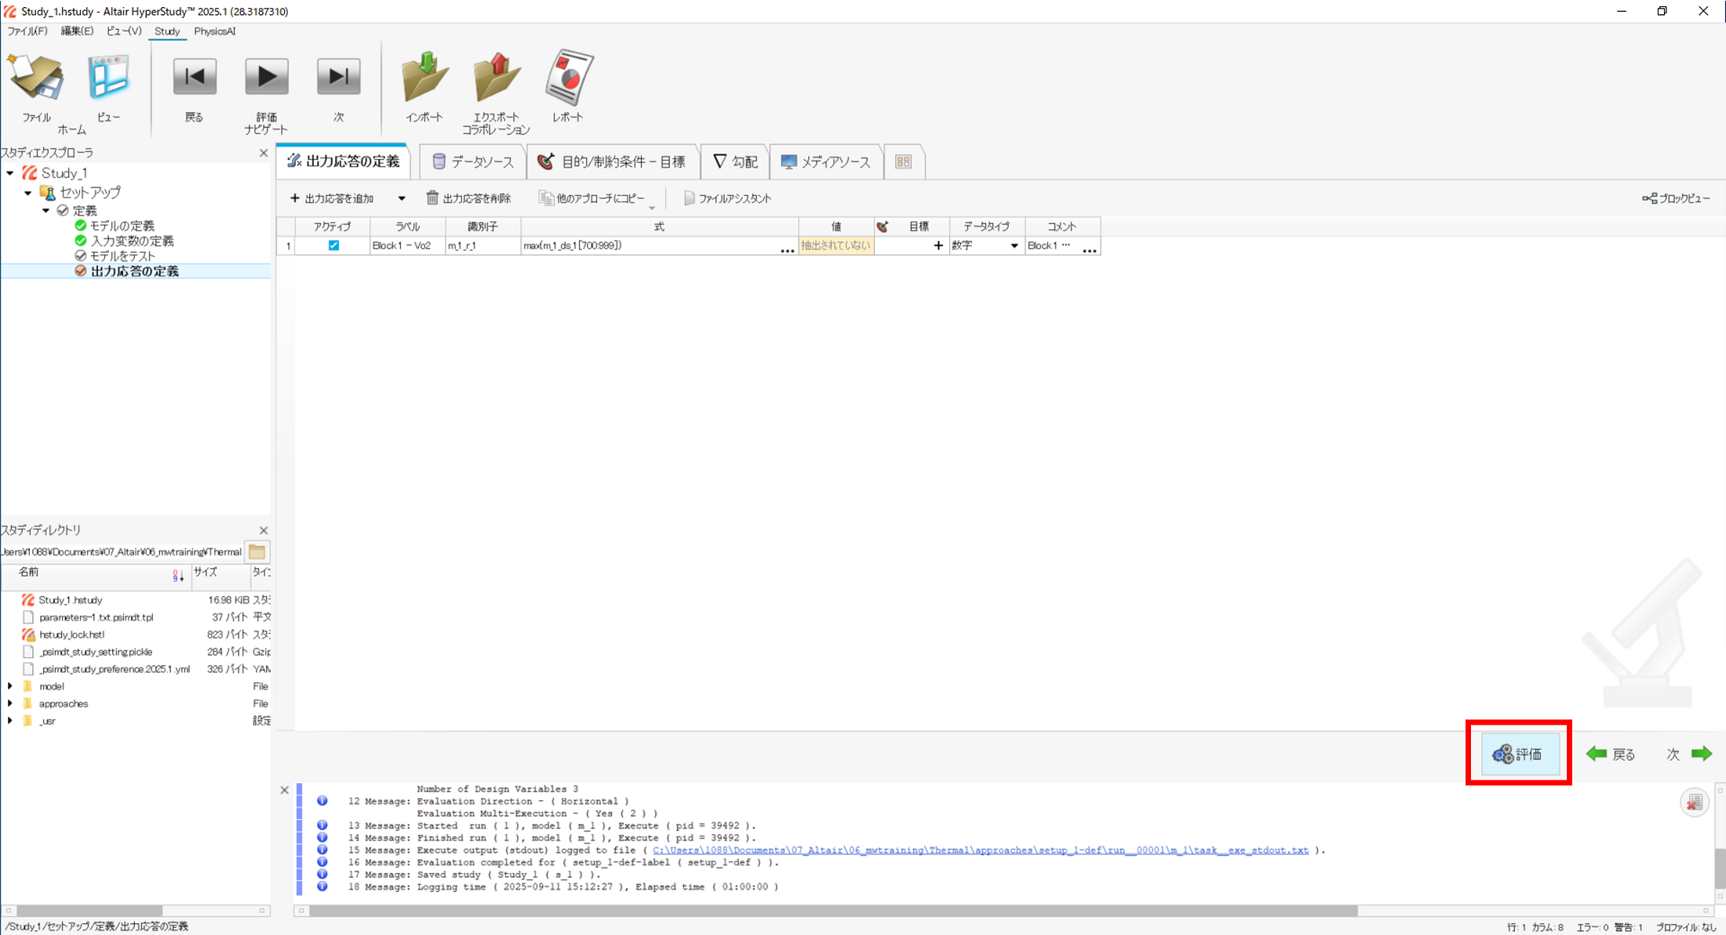The height and width of the screenshot is (935, 1726).
Task: Click the study directory folder browse icon
Action: (x=257, y=552)
